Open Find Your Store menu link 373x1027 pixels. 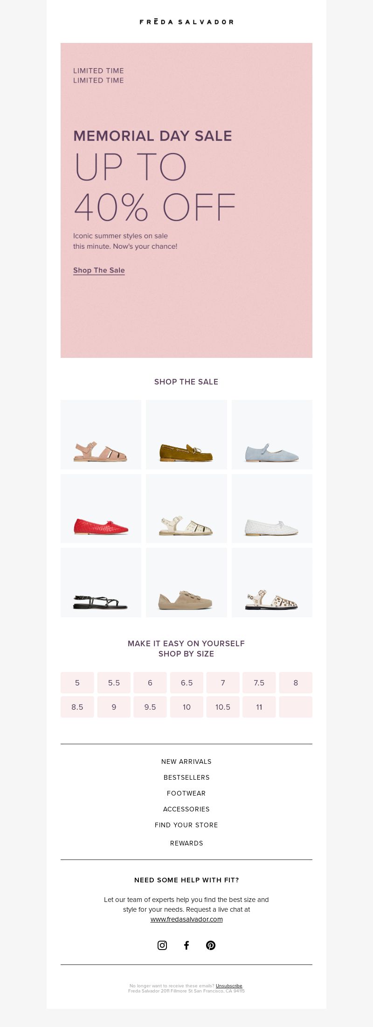pos(186,825)
